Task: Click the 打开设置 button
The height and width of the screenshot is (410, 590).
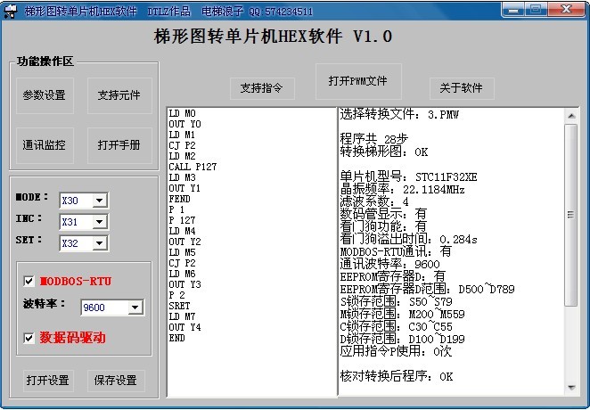Action: tap(47, 381)
